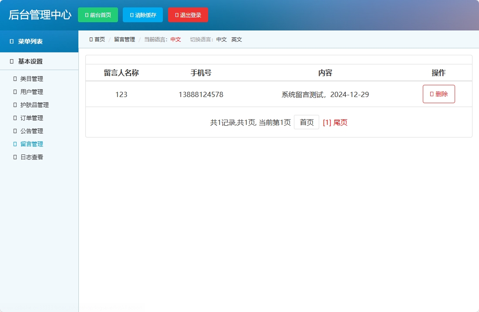
Task: Click the 菜单列表 sidebar header icon
Action: click(x=11, y=41)
